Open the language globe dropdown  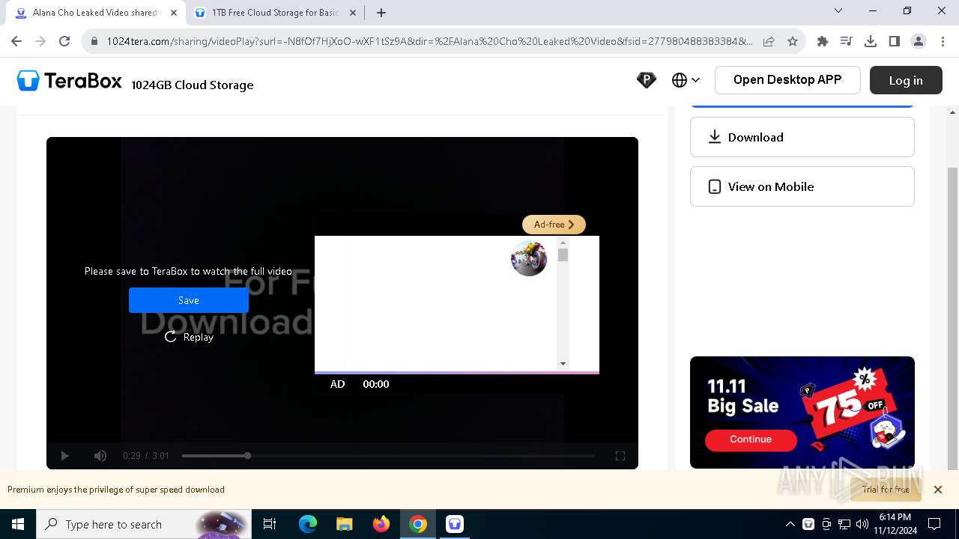coord(686,80)
